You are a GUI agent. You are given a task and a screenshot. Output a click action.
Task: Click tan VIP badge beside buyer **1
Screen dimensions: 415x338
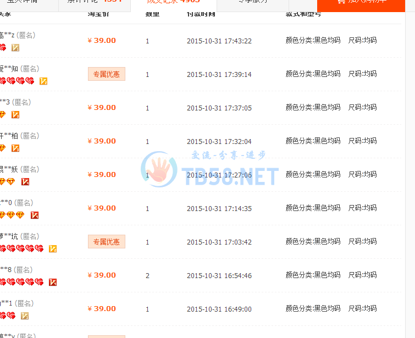click(25, 316)
